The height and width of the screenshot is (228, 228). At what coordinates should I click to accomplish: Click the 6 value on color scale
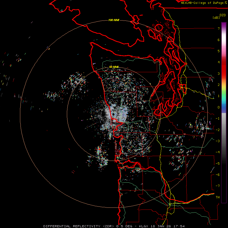coord(219,40)
